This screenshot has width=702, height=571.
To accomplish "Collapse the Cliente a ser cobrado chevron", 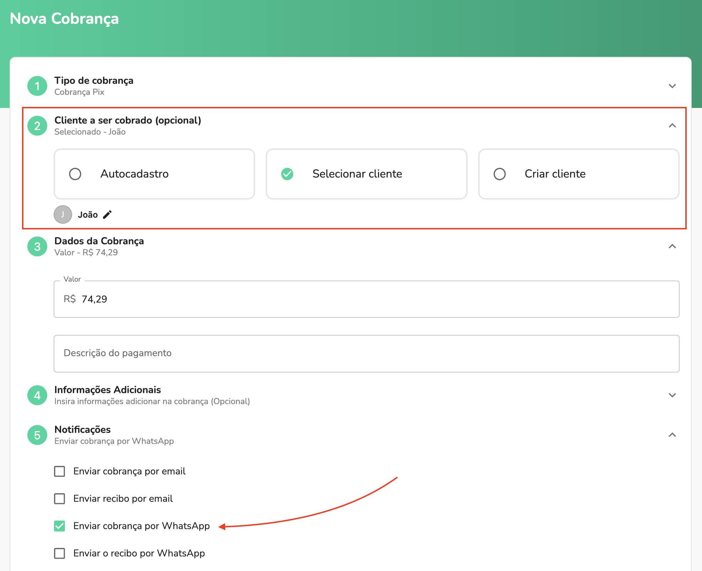I will pos(672,126).
